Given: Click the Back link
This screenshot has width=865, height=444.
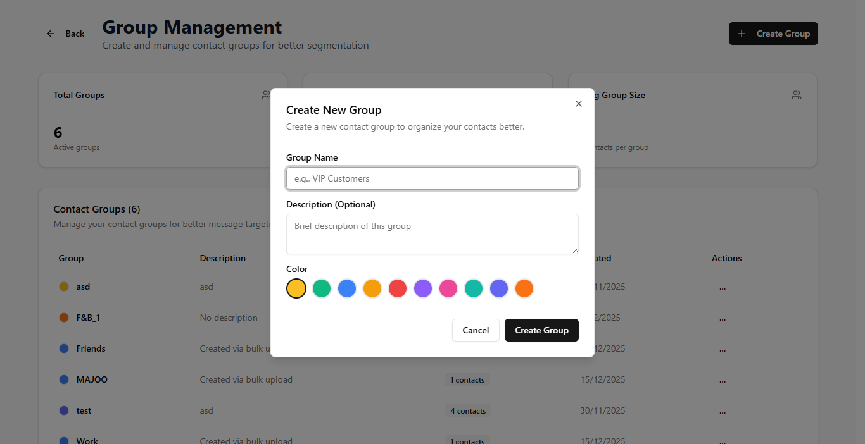Looking at the screenshot, I should coord(74,34).
